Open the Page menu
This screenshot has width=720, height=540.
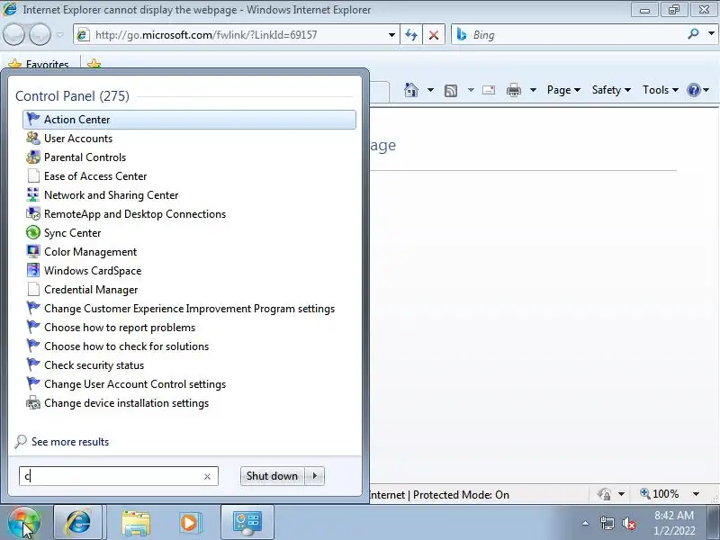[x=563, y=90]
